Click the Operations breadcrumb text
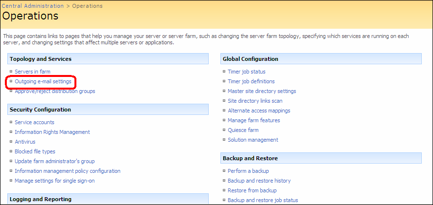This screenshot has width=433, height=205. coord(87,6)
